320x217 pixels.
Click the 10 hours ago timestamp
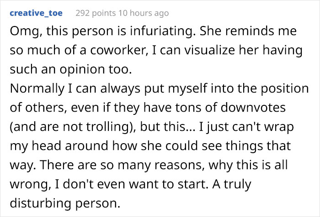point(143,13)
